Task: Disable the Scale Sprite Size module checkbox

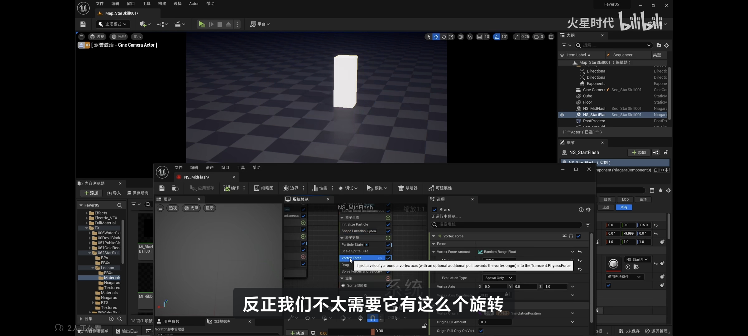Action: click(388, 251)
